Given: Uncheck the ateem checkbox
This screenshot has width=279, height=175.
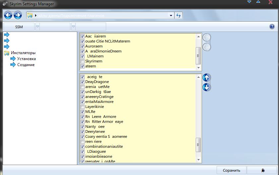Looking at the screenshot, I should pyautogui.click(x=82, y=66).
